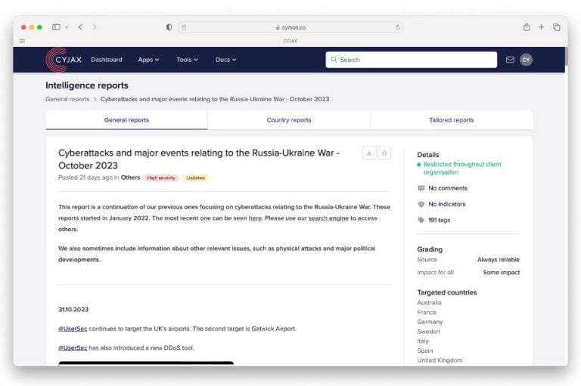Open the first @UserSec link
Viewport: 581px width, 386px height.
[73, 329]
